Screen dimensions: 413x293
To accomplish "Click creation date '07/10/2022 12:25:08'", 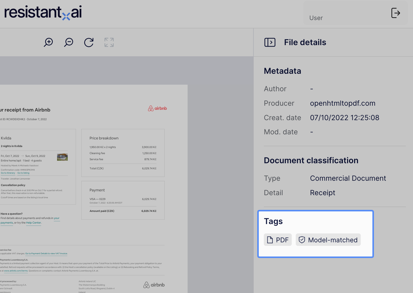I will point(345,118).
